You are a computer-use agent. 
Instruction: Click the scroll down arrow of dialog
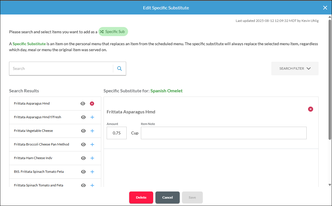pyautogui.click(x=330, y=185)
